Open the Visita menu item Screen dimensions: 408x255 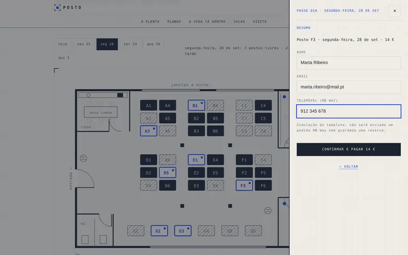coord(260,21)
